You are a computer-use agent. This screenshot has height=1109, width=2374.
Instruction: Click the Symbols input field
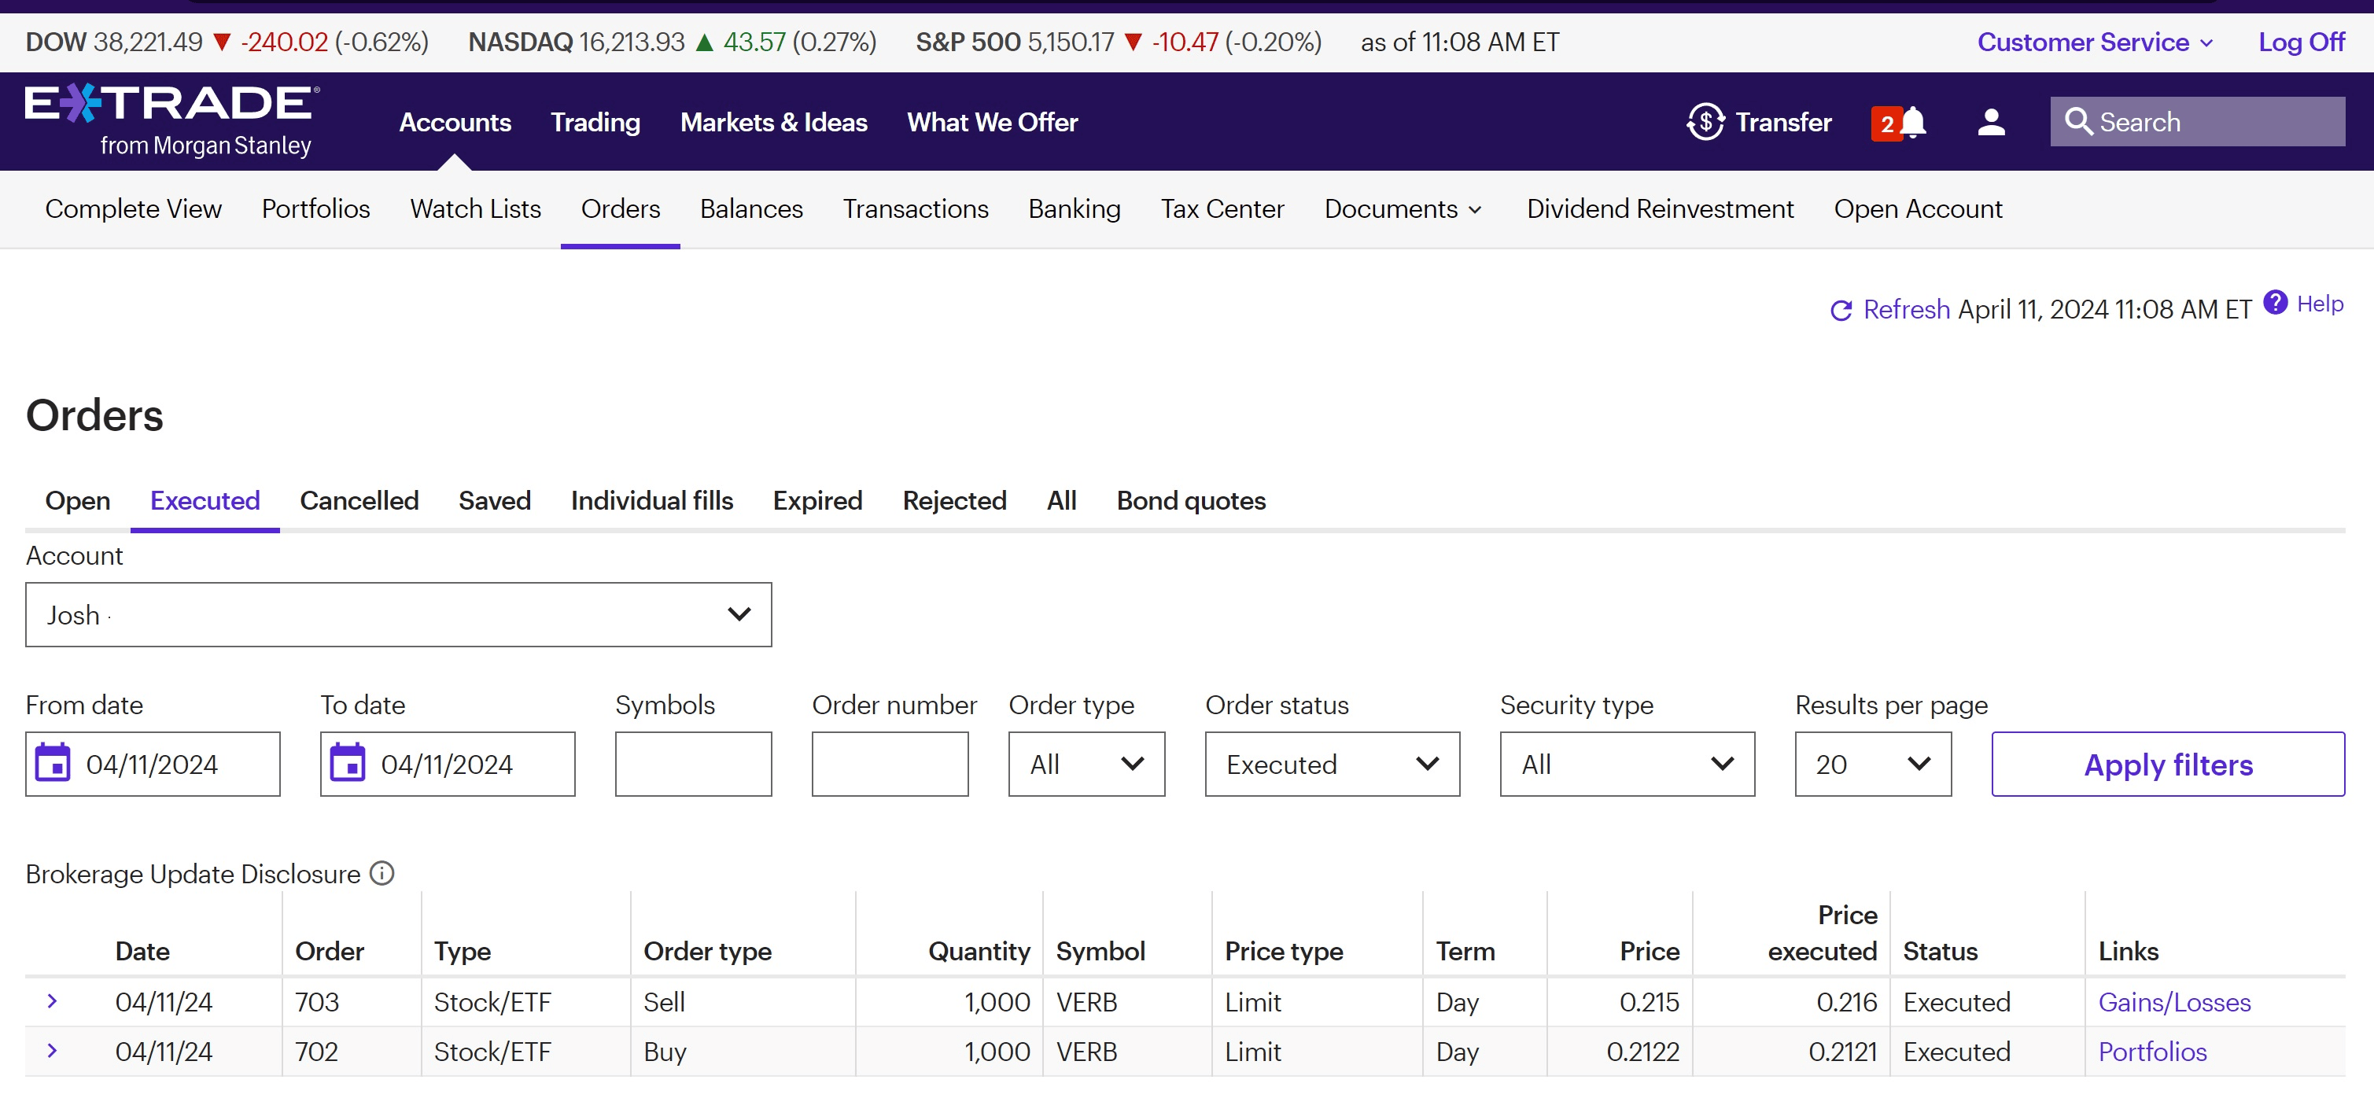click(692, 763)
